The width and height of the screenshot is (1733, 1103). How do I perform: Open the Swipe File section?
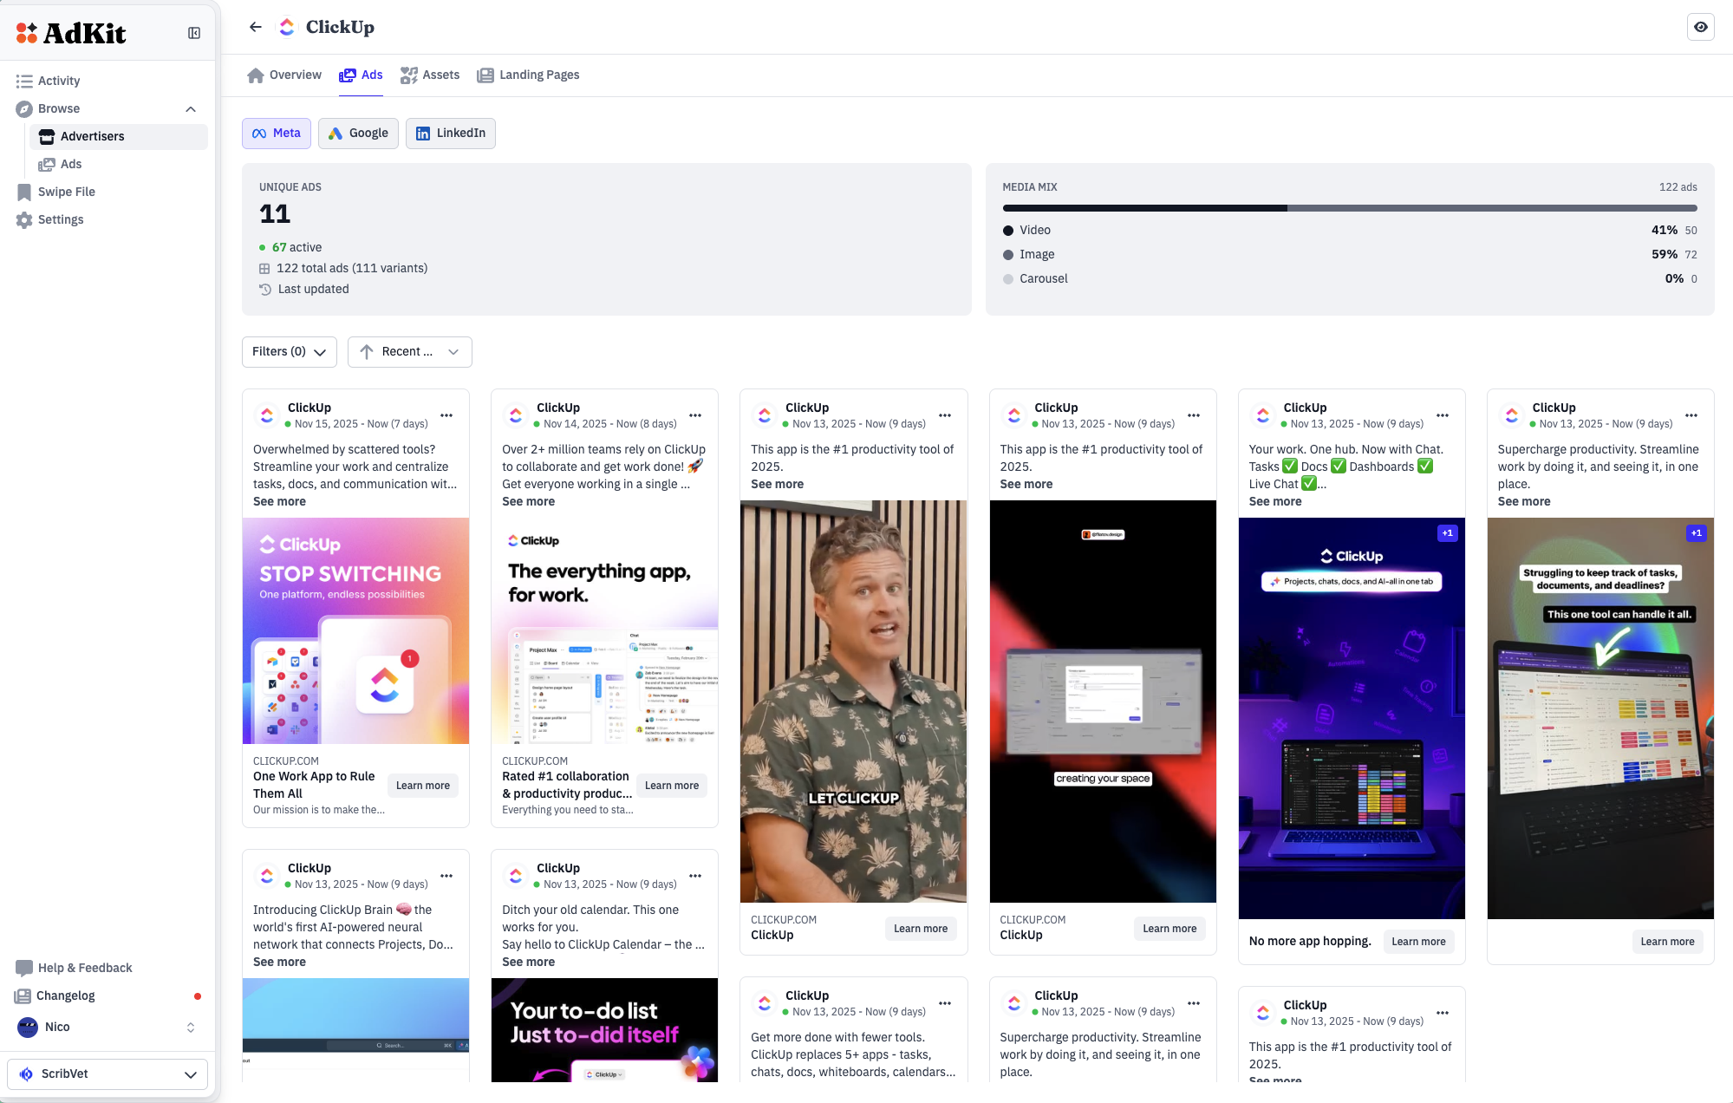pos(66,192)
